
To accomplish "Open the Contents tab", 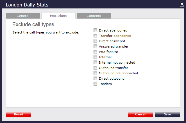I will pyautogui.click(x=94, y=16).
